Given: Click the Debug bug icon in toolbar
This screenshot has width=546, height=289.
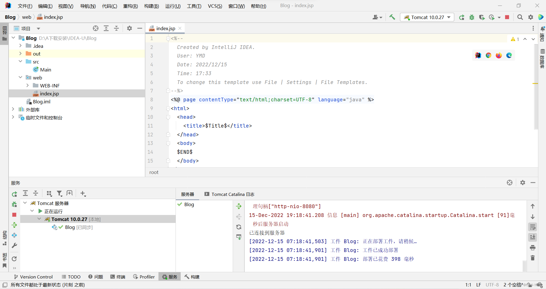Looking at the screenshot, I should pyautogui.click(x=472, y=17).
